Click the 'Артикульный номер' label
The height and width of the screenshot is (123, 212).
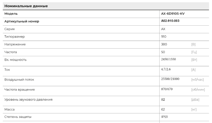(22, 21)
